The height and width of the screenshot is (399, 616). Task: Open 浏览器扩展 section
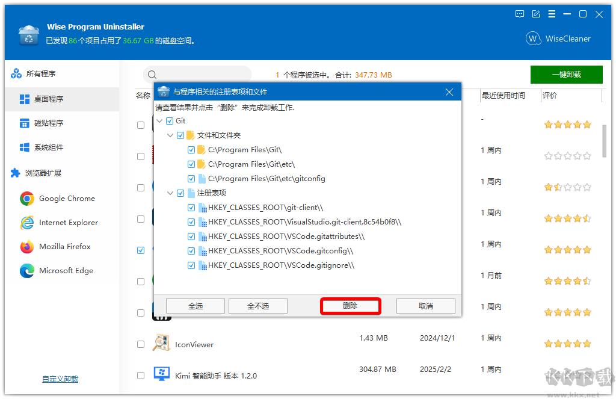point(36,173)
